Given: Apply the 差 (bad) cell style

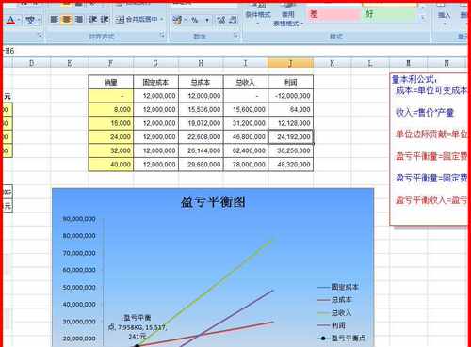Looking at the screenshot, I should point(333,14).
